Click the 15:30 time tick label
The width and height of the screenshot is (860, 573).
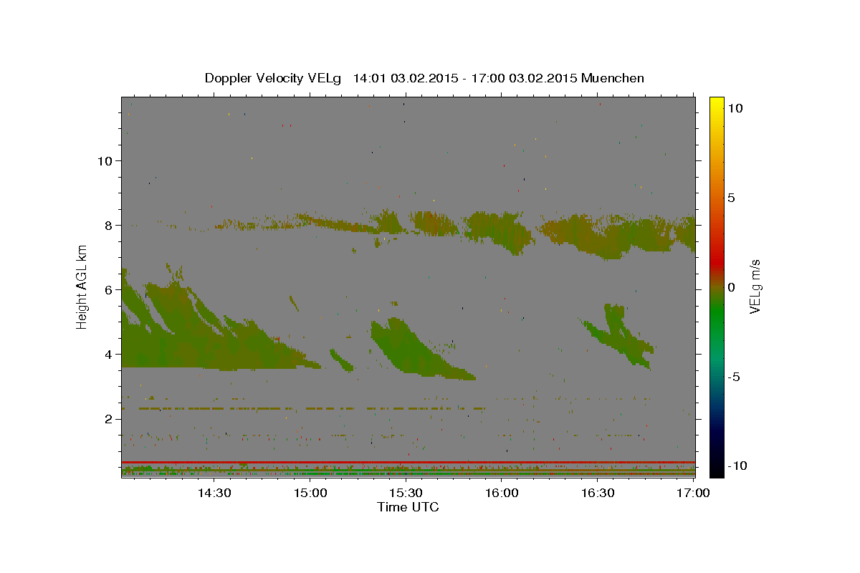(406, 493)
